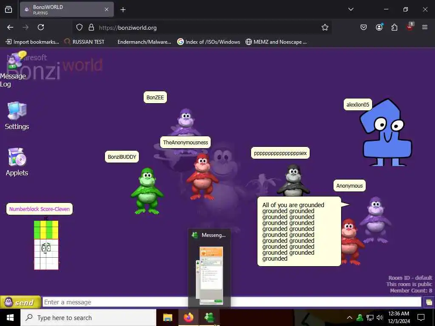
Task: Open the Pocket save icon
Action: pos(364,27)
